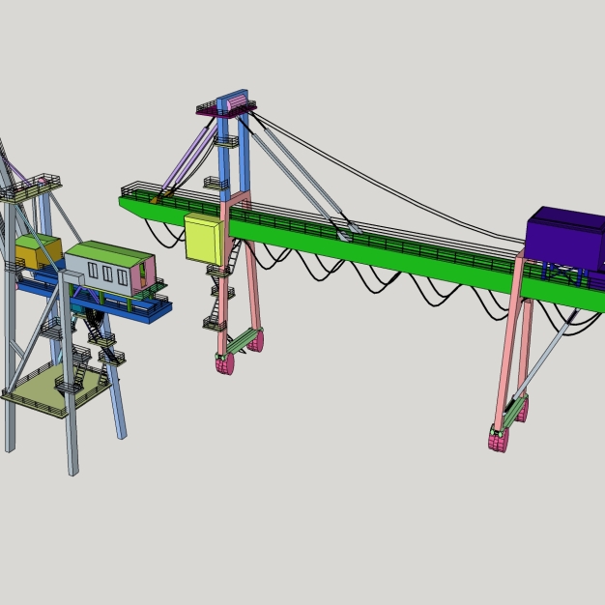Click the lavender diagonal stay near tower top
The height and width of the screenshot is (605, 605).
click(188, 159)
